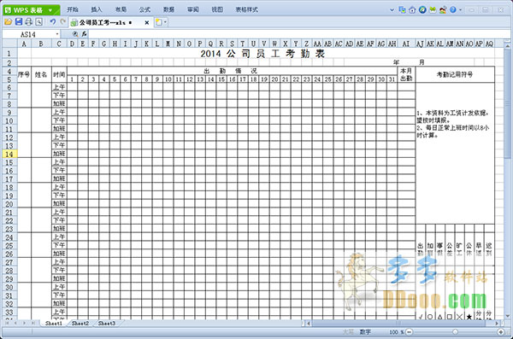The width and height of the screenshot is (513, 339).
Task: Switch to Sheet2 tab
Action: click(80, 324)
